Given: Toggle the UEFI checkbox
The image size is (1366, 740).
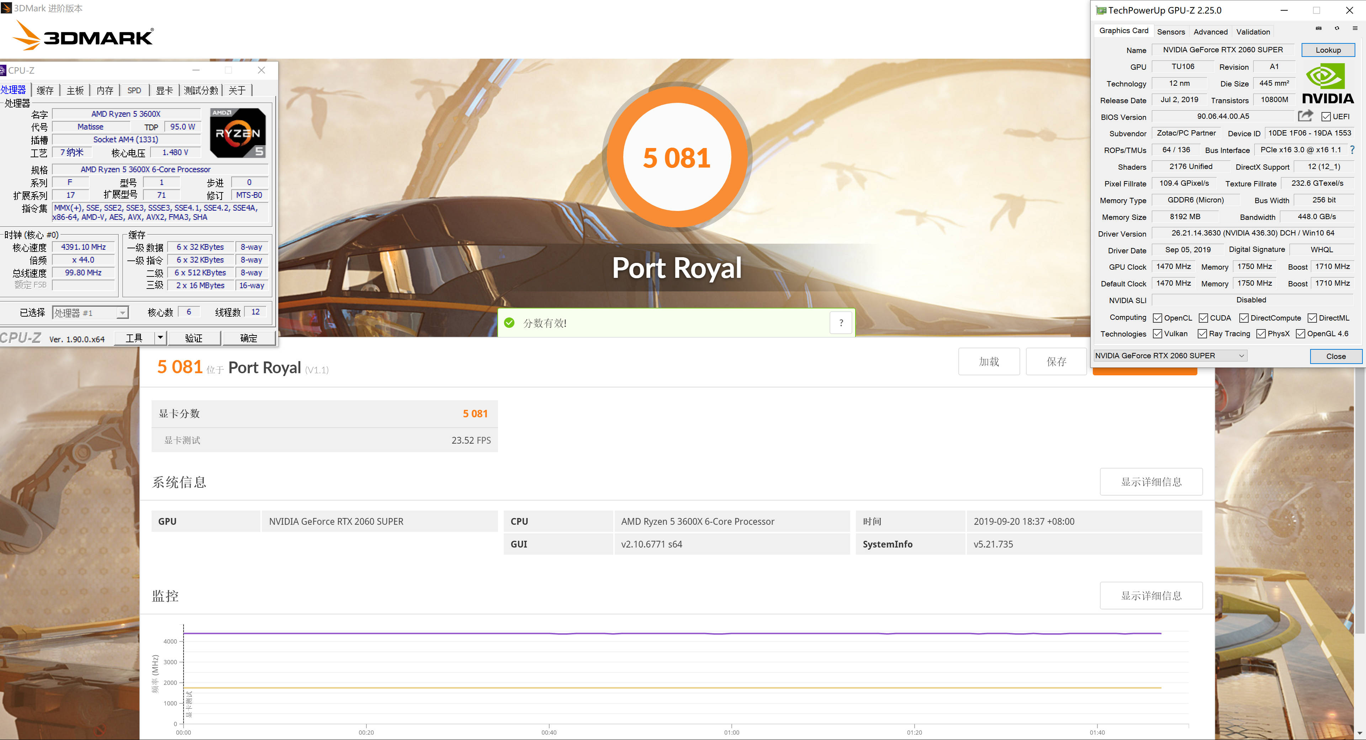Looking at the screenshot, I should (x=1326, y=117).
